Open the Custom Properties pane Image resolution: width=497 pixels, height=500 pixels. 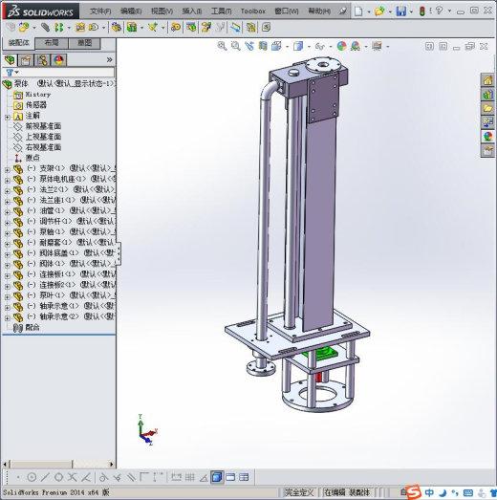pos(487,150)
